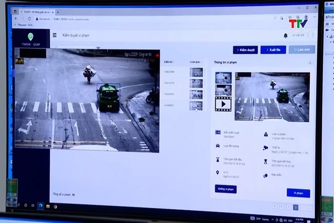Open the Tổng quan bookmark

tap(24, 25)
